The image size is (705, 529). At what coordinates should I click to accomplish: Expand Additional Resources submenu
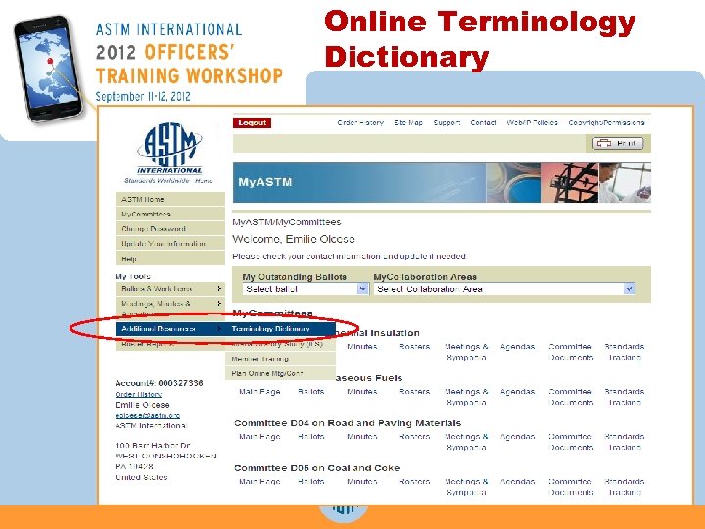[170, 329]
